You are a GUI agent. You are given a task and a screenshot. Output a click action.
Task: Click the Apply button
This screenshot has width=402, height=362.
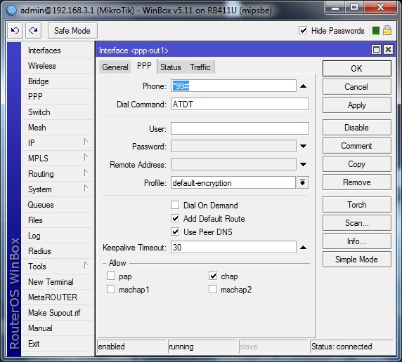(356, 105)
